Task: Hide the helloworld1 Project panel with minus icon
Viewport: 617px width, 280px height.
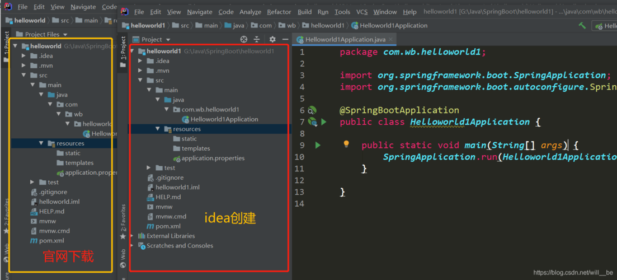Action: (285, 39)
